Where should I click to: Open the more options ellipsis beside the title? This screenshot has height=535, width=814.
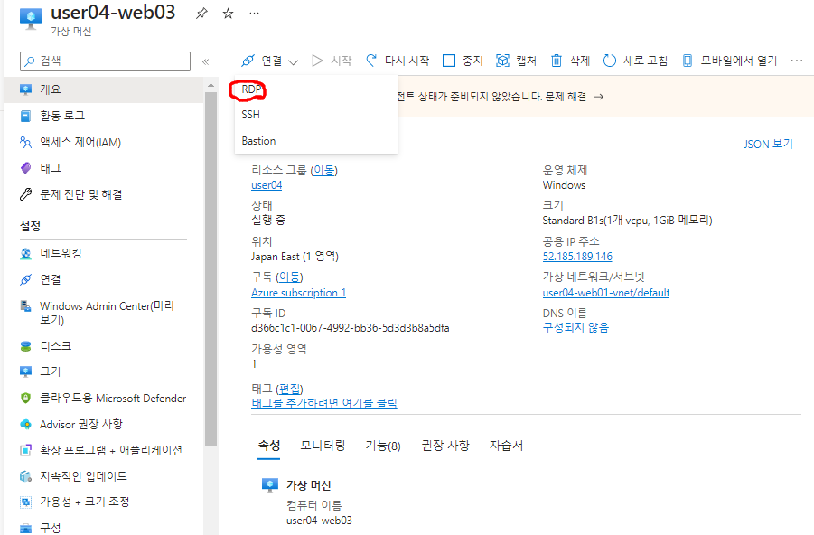(254, 13)
